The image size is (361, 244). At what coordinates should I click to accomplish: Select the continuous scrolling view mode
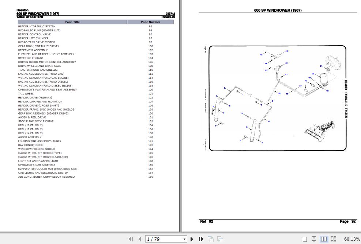314,239
